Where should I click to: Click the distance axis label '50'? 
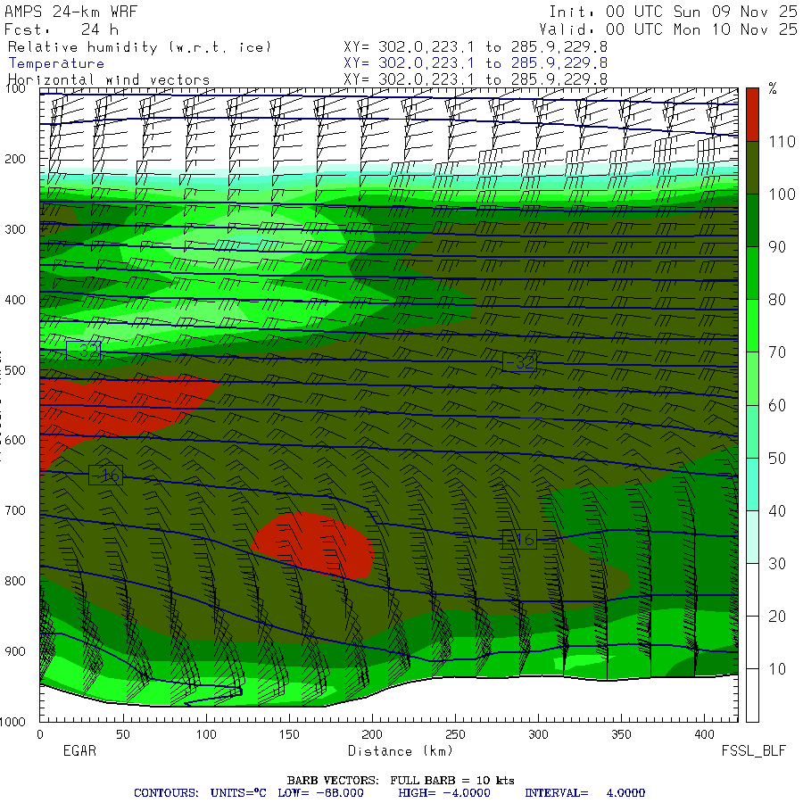click(123, 734)
